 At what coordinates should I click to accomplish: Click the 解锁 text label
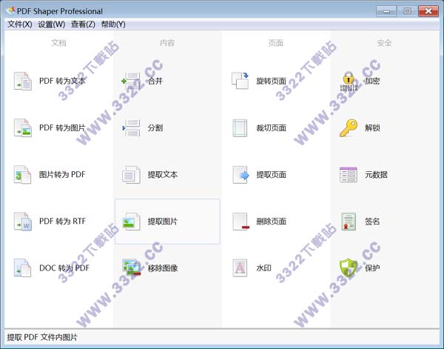click(372, 128)
